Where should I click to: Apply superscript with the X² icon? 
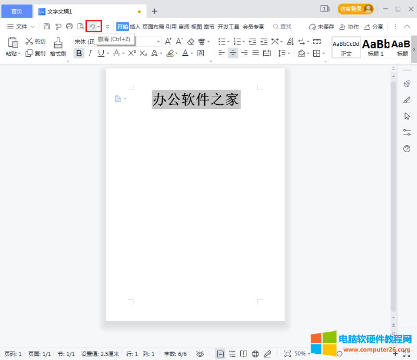click(132, 53)
